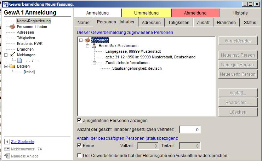Screen dimensions: 262x161
Task: Click the Personen-Inhaber icon in the left sidebar
Action: click(12, 27)
